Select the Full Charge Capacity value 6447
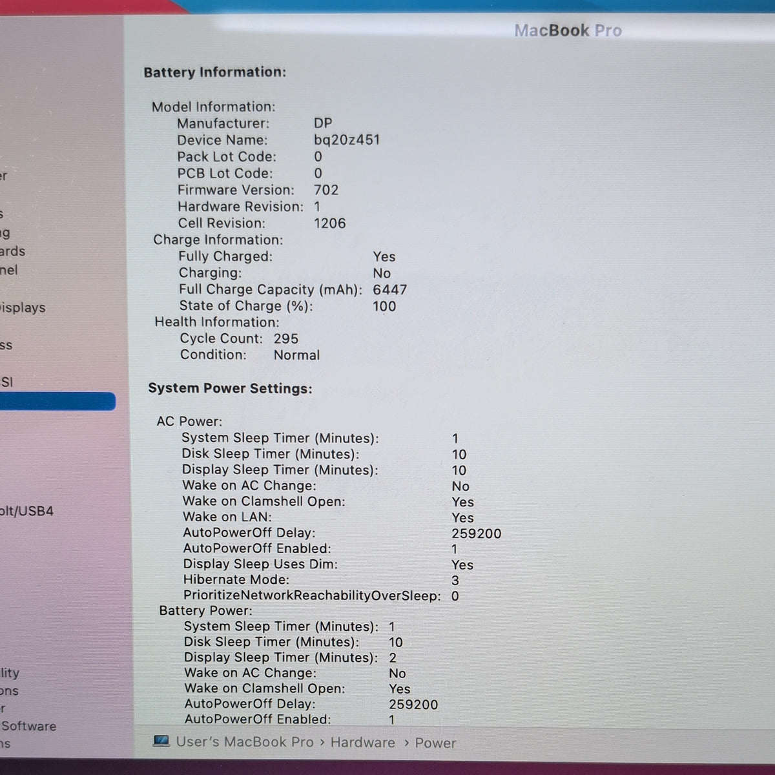 click(x=390, y=290)
